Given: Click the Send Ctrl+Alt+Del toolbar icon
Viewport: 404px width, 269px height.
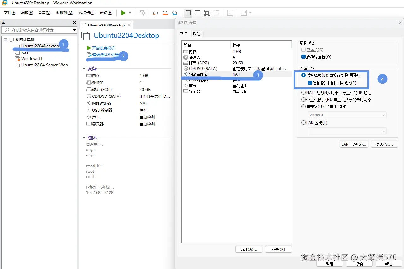Looking at the screenshot, I should coord(142,13).
